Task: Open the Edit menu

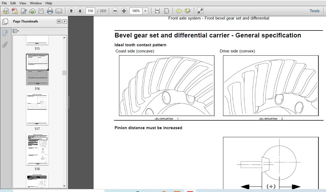Action: click(x=13, y=3)
